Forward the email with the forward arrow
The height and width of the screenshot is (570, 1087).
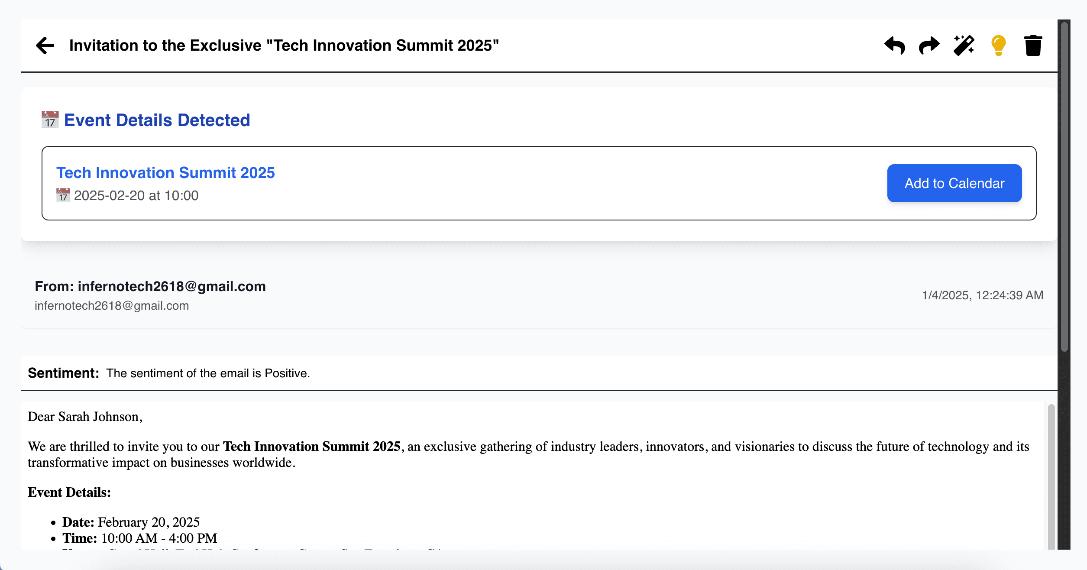point(929,45)
